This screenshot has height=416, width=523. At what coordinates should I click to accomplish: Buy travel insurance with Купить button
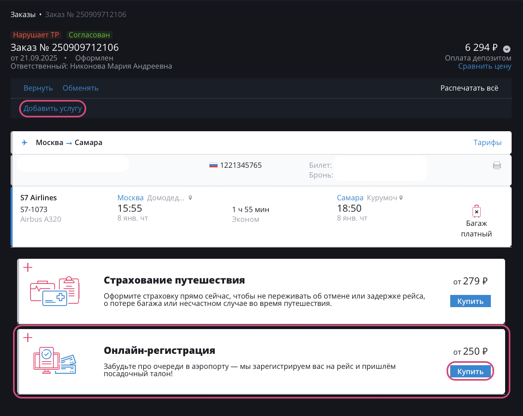pyautogui.click(x=470, y=301)
